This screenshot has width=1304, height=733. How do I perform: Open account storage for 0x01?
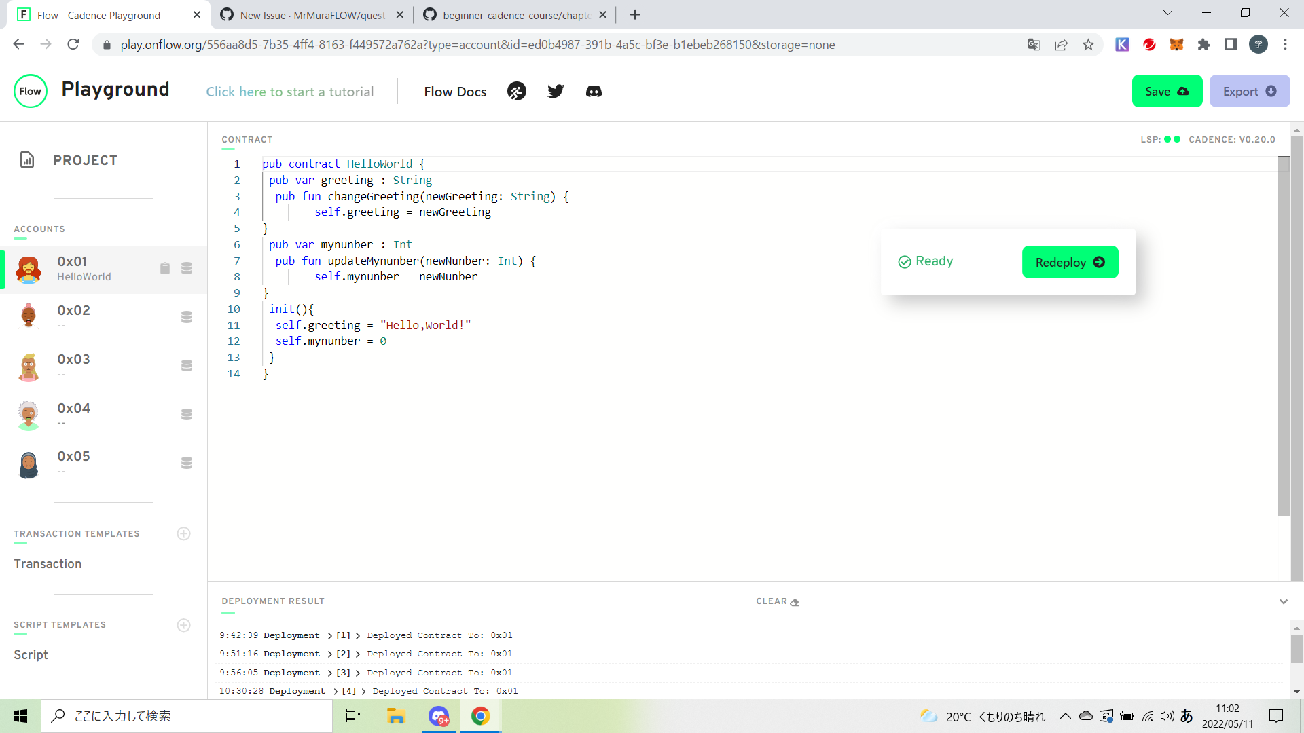click(x=186, y=267)
